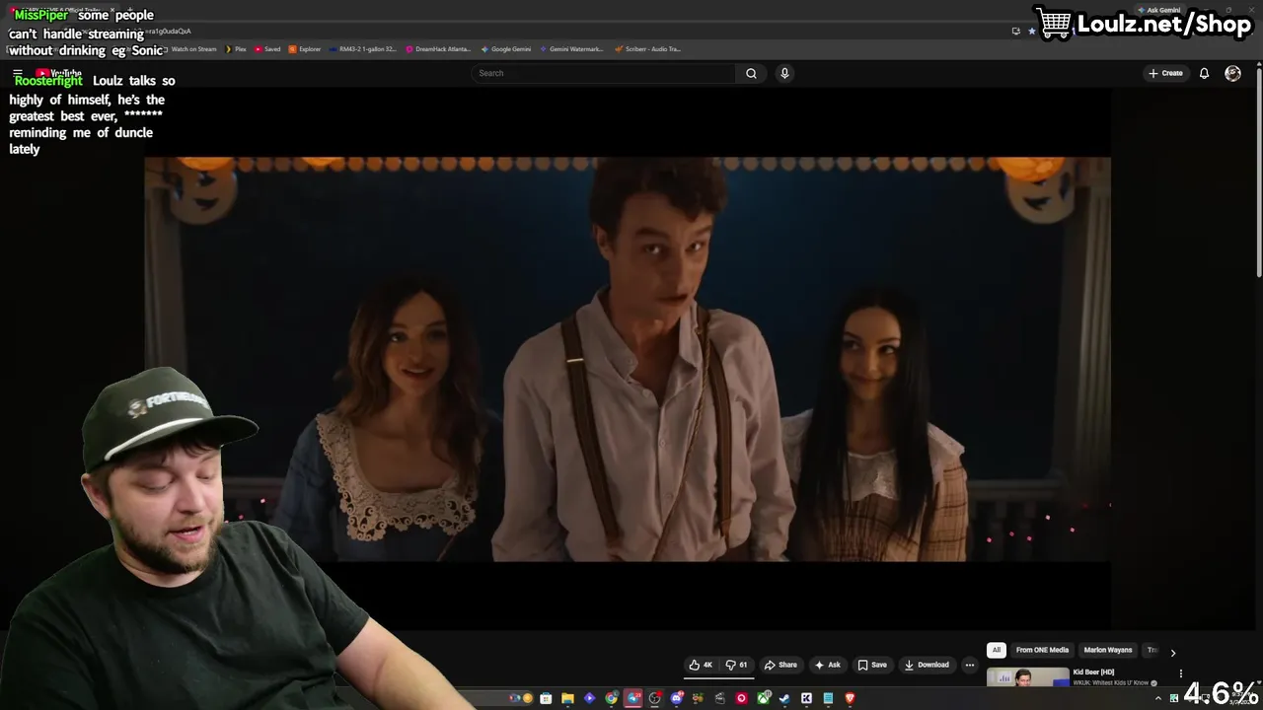Click the main video player
The height and width of the screenshot is (710, 1263).
[628, 359]
